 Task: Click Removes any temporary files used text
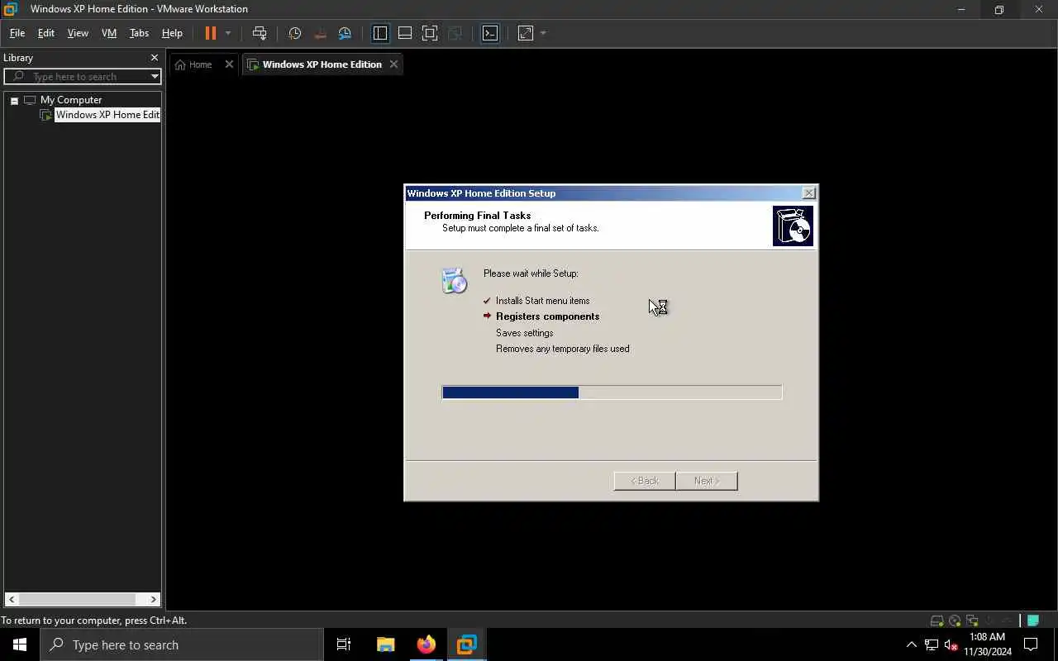pos(563,349)
